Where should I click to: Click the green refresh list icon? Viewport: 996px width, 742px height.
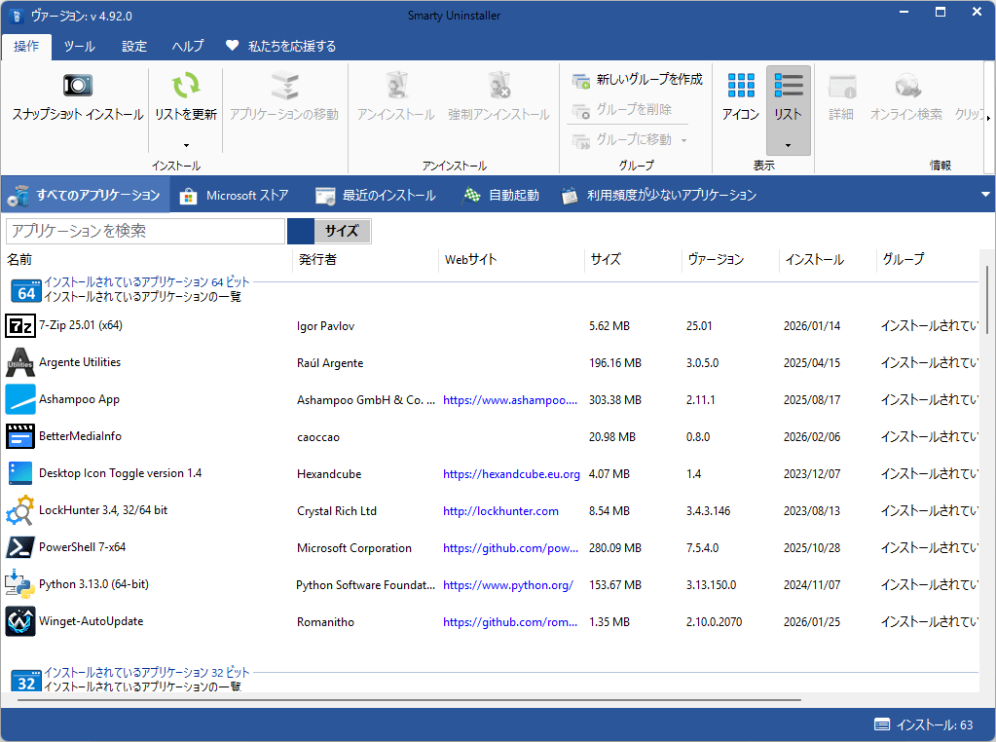point(185,86)
